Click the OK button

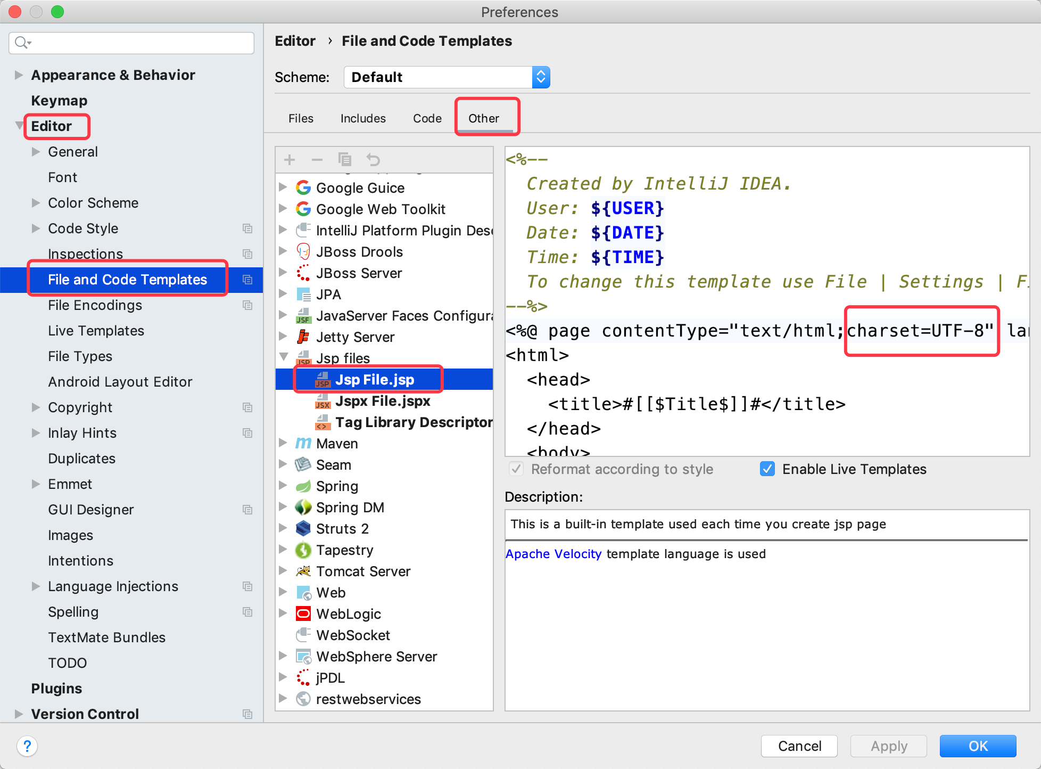[x=978, y=746]
